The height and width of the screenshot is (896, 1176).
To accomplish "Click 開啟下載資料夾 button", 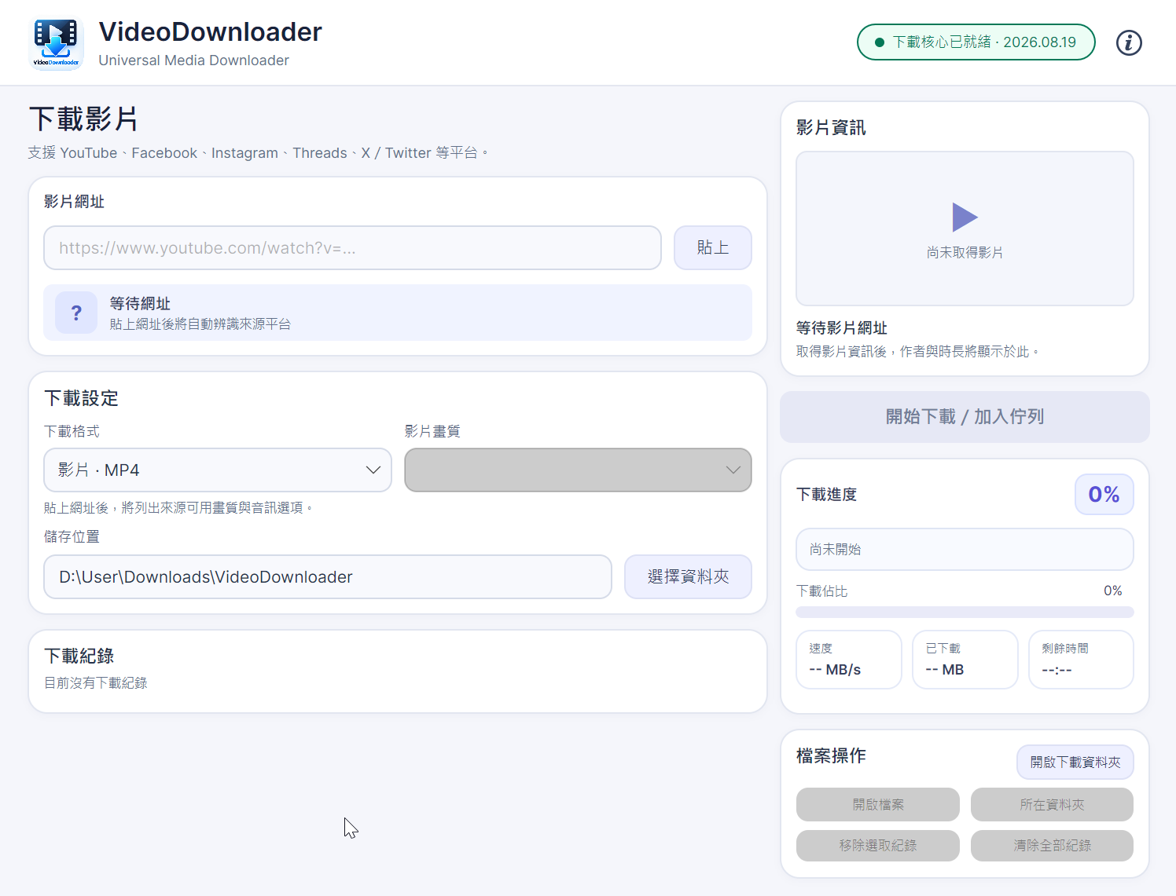I will click(x=1075, y=763).
